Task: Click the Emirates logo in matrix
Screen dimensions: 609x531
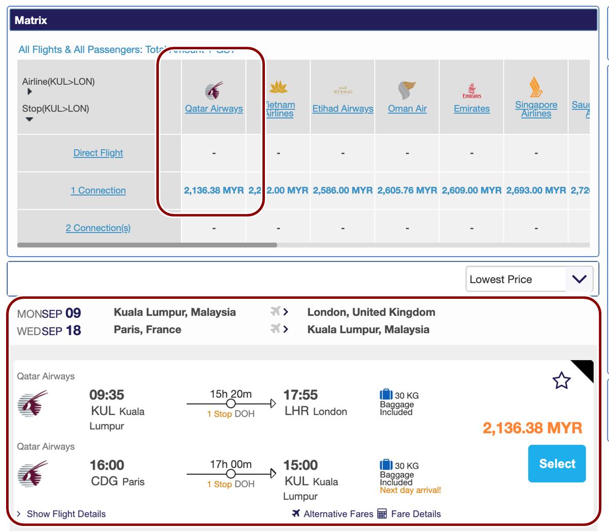Action: pos(471,91)
